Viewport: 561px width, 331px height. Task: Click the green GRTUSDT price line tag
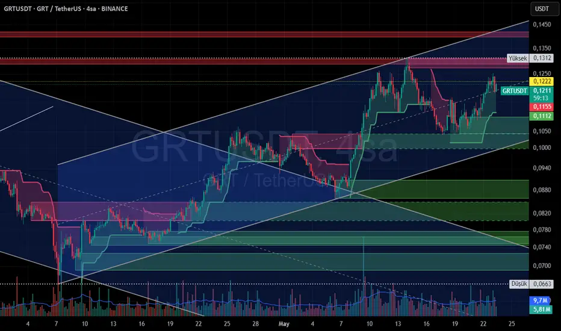click(514, 90)
